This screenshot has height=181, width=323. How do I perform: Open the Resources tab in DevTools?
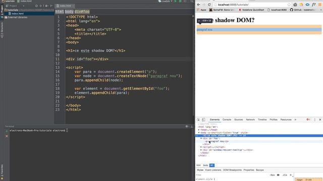click(x=286, y=120)
